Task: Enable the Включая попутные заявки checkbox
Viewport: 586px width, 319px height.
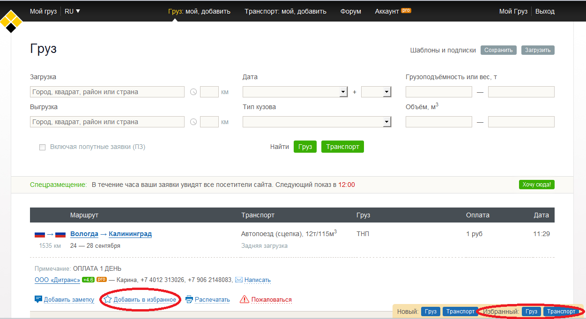Action: pos(43,147)
